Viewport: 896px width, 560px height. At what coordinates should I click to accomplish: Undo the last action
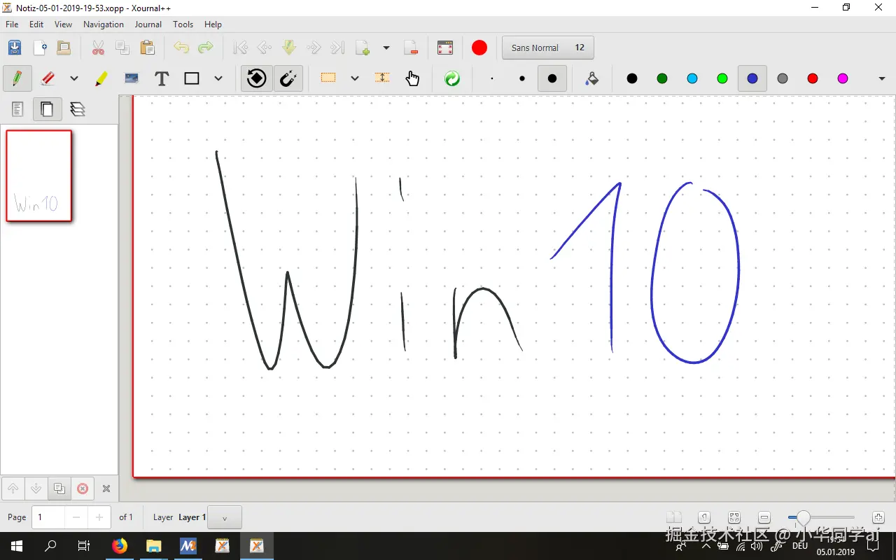181,48
